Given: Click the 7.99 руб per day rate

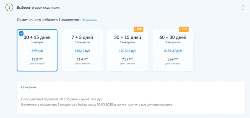Looking at the screenshot, I should click(x=128, y=59).
